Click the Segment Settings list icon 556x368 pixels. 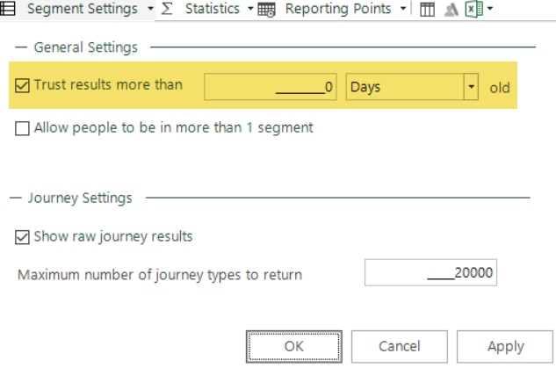click(x=7, y=9)
